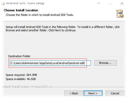Click the Android SDK Tools Setup title bar icon
The image size is (128, 99).
(x=3, y=3)
